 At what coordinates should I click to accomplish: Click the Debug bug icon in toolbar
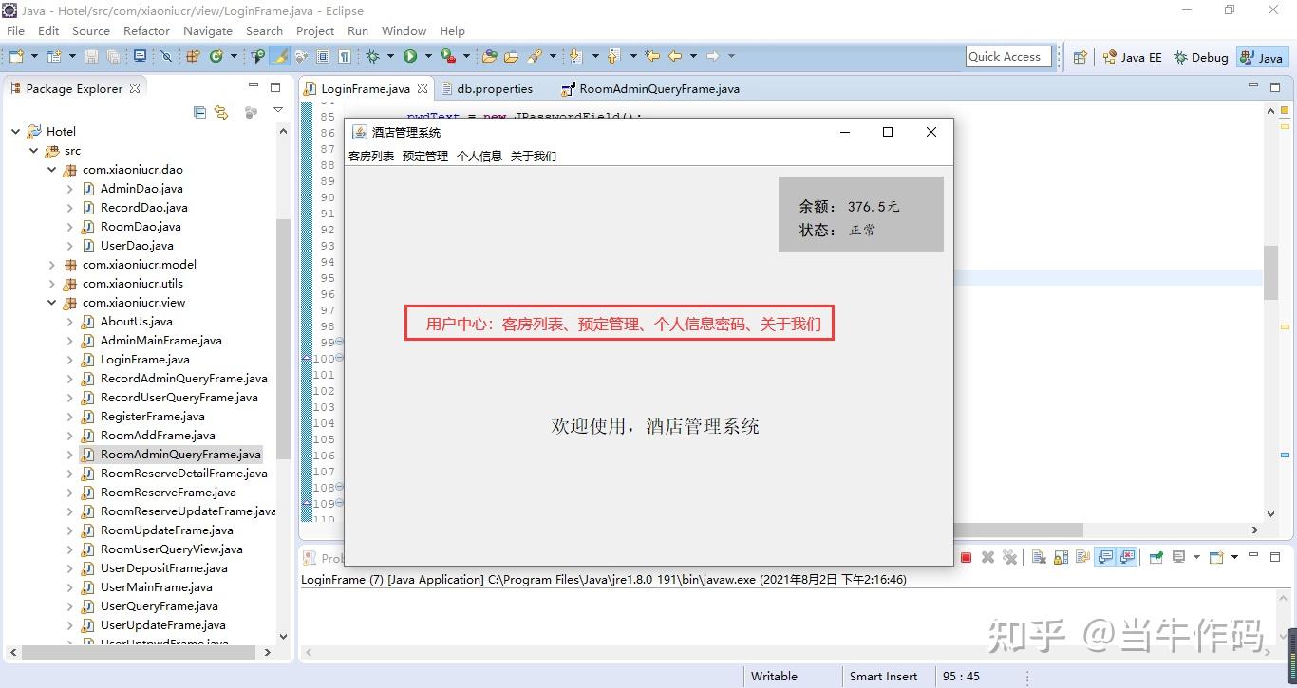pyautogui.click(x=373, y=56)
